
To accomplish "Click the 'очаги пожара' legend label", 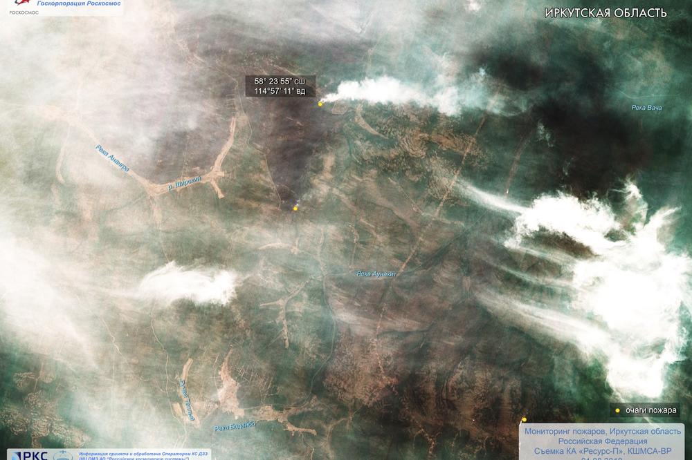I will pyautogui.click(x=650, y=410).
